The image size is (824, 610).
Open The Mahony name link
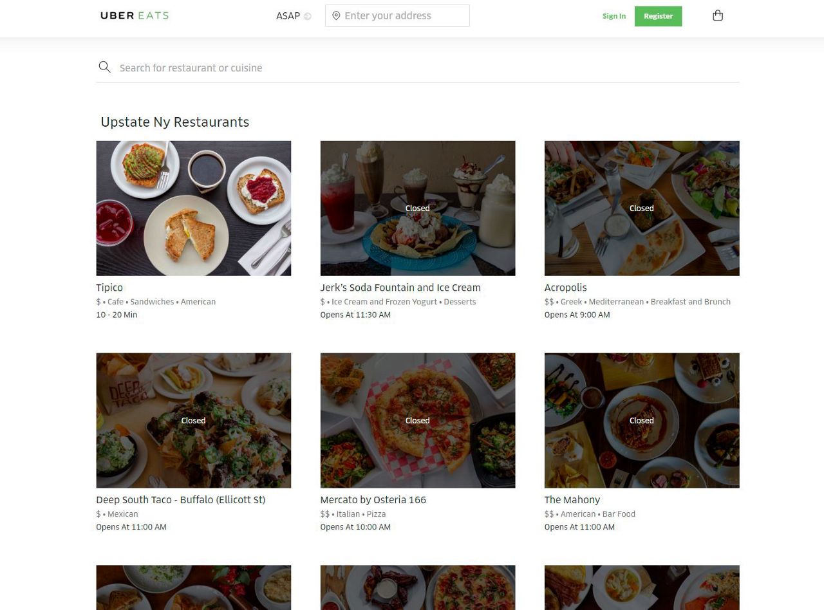572,500
